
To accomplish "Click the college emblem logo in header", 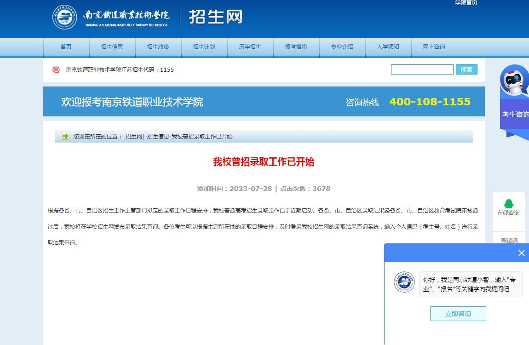I will click(x=65, y=17).
